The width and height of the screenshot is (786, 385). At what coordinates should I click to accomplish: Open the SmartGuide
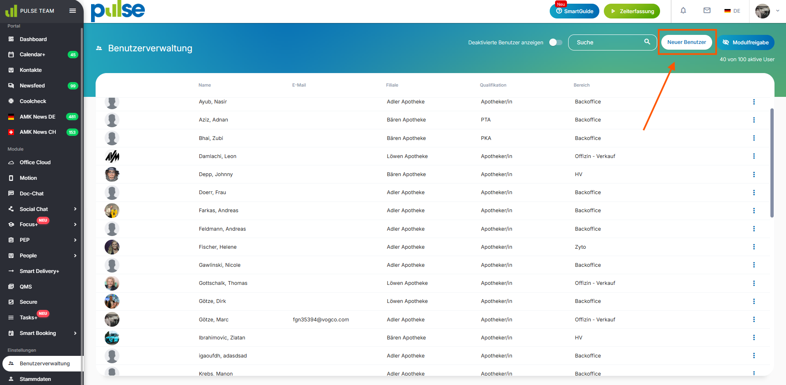coord(574,11)
